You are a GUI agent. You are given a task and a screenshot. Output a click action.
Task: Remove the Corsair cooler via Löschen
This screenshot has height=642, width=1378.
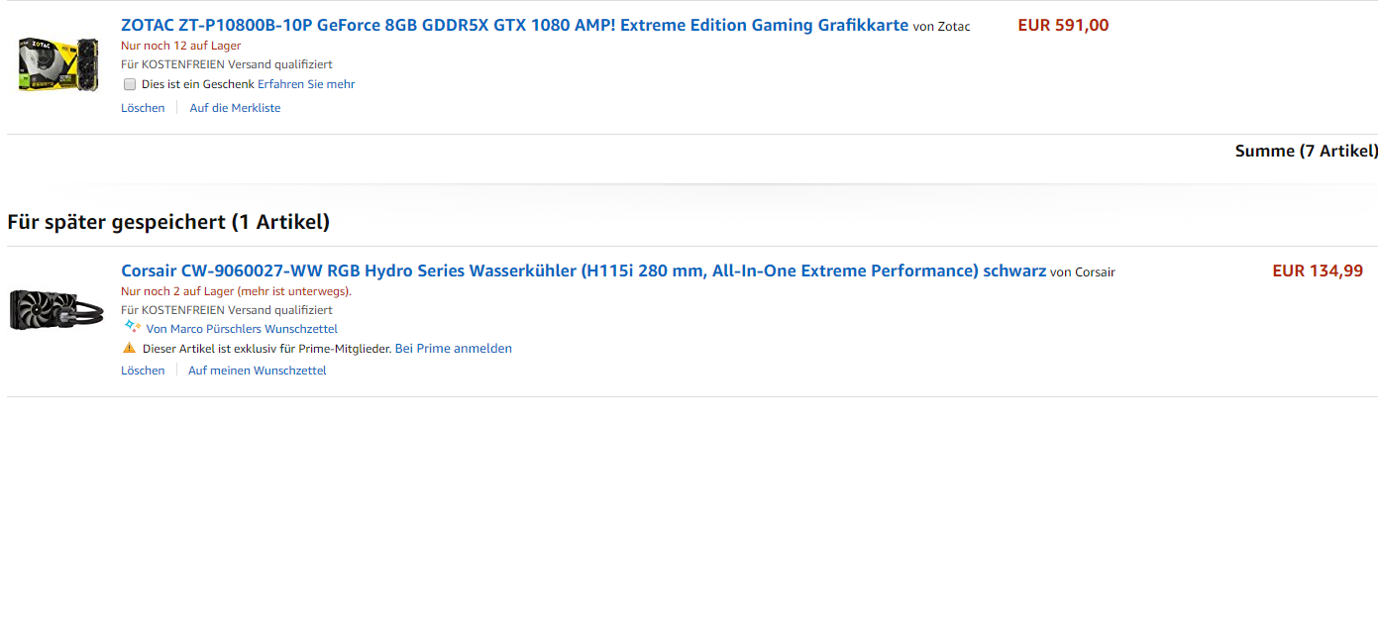click(x=143, y=371)
